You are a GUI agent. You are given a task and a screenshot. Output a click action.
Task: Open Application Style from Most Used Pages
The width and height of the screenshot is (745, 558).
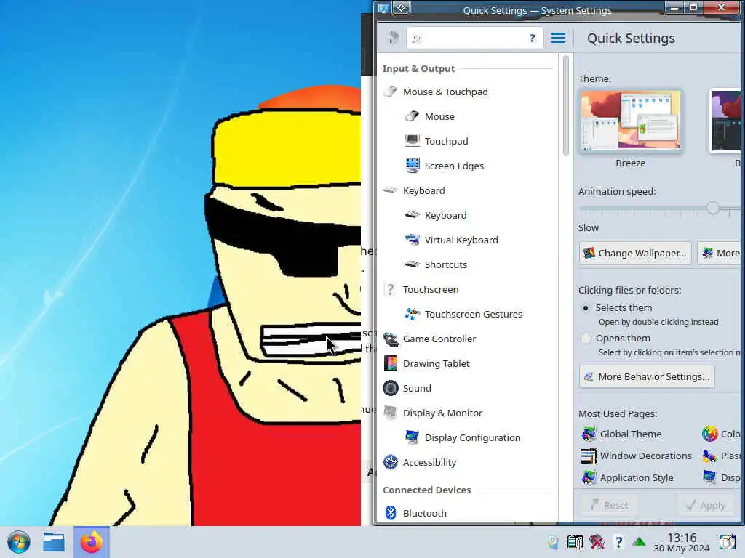tap(627, 477)
